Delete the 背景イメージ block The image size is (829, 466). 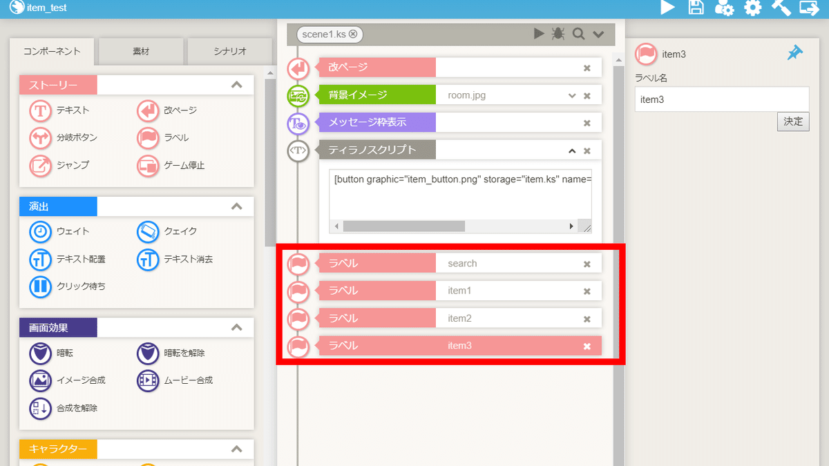587,95
